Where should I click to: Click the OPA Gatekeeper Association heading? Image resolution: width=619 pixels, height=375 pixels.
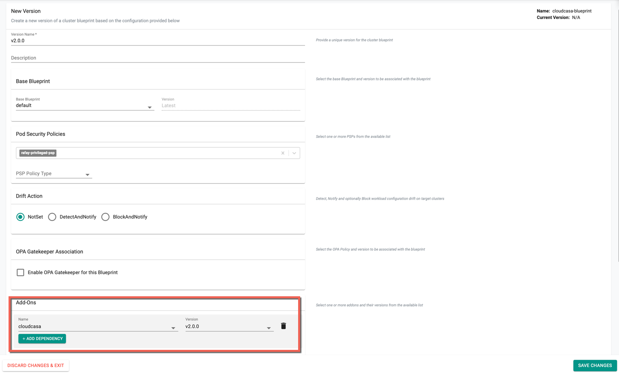click(x=50, y=252)
